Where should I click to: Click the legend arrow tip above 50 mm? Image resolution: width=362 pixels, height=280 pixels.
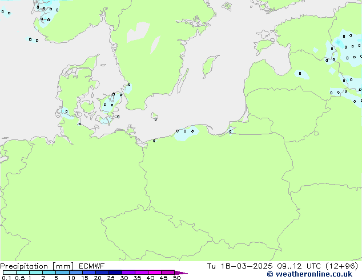181,273
